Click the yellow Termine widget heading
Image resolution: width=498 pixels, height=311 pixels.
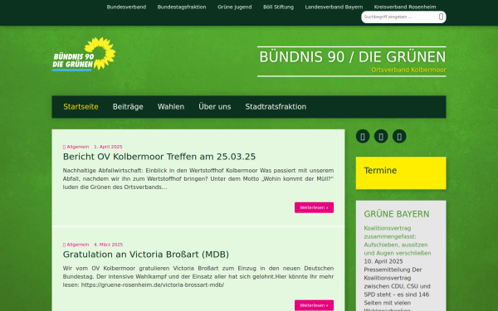(380, 171)
